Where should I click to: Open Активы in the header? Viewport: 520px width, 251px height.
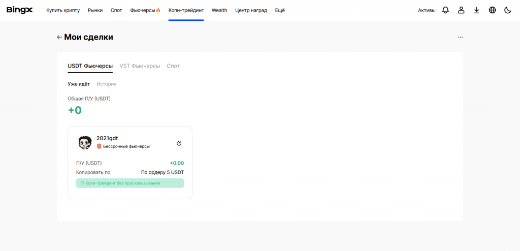[x=427, y=10]
